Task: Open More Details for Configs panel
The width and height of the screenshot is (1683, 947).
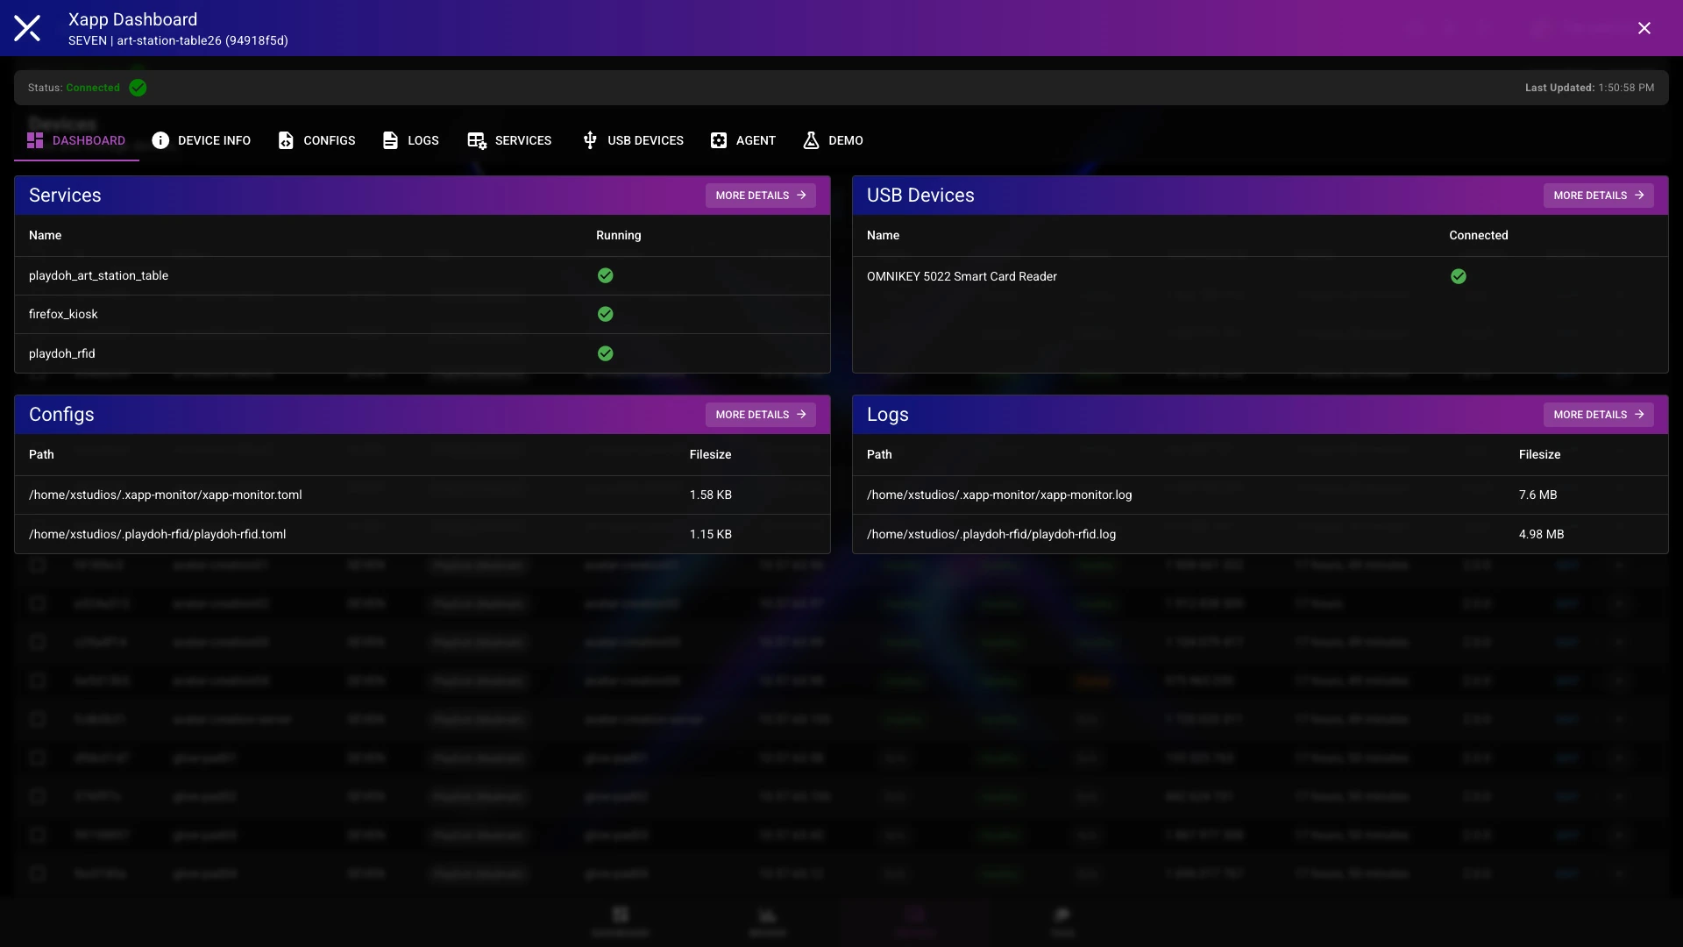Action: (761, 415)
